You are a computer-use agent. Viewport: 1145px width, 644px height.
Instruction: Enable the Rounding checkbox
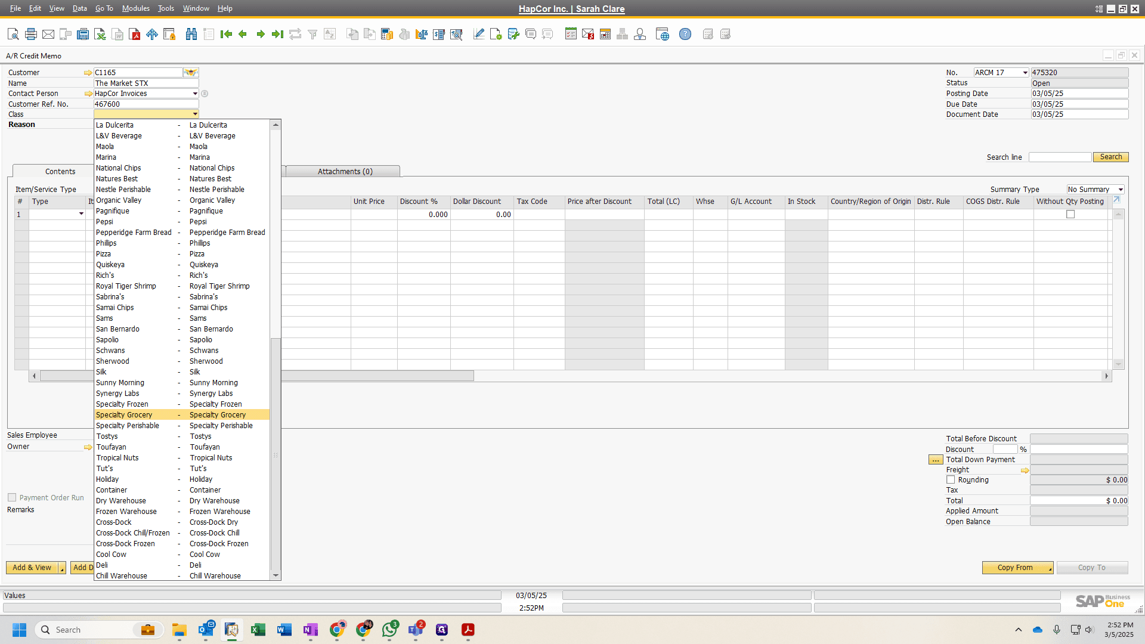[951, 480]
